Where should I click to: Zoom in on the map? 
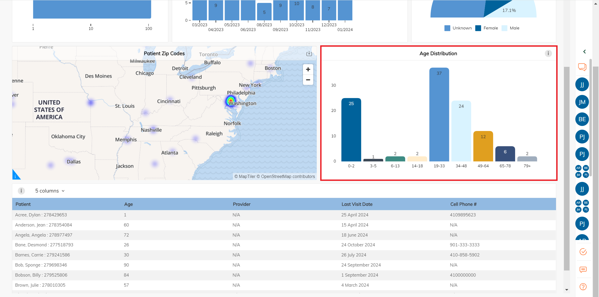coord(308,69)
